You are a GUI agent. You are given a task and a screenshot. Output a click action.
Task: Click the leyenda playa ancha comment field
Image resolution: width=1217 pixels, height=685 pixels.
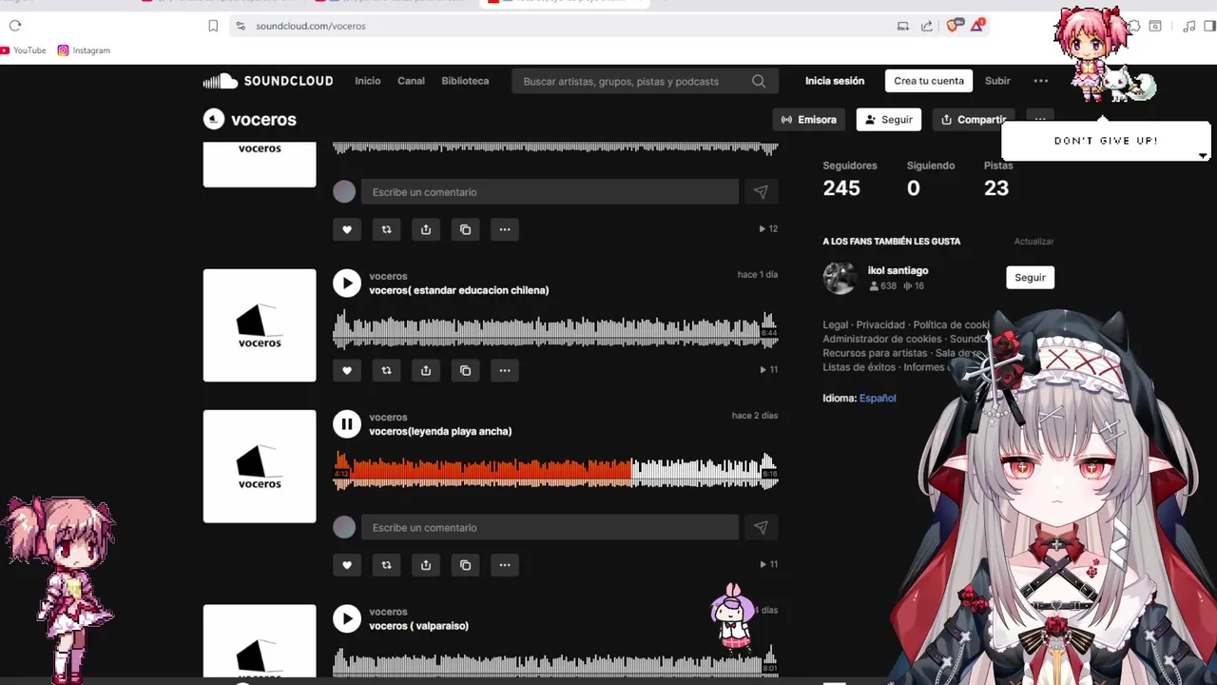tap(550, 528)
